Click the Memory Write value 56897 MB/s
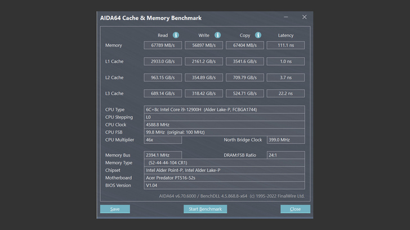 tap(204, 45)
